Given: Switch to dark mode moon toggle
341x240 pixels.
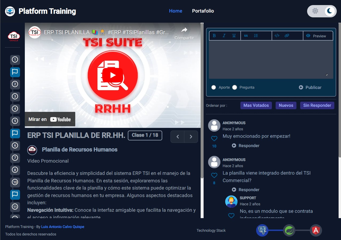Looking at the screenshot, I should coord(330,11).
